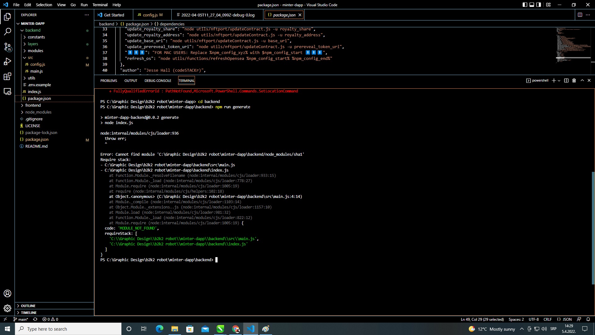Open the errors and warnings indicator

(50, 319)
